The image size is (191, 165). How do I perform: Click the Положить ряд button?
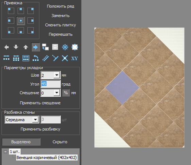pos(61,6)
